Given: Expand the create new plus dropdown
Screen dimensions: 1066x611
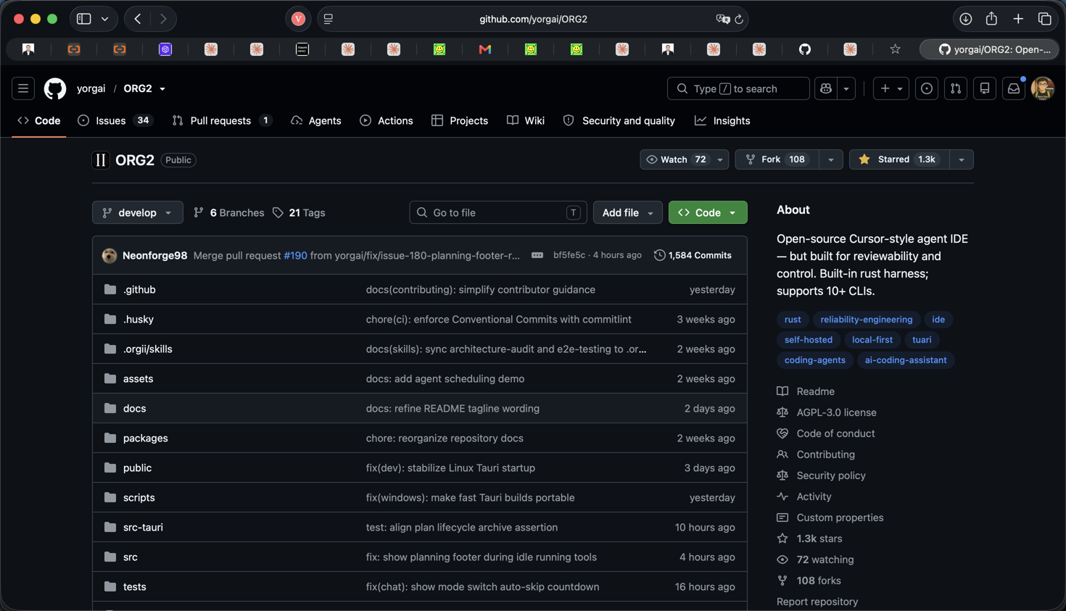Looking at the screenshot, I should (891, 88).
